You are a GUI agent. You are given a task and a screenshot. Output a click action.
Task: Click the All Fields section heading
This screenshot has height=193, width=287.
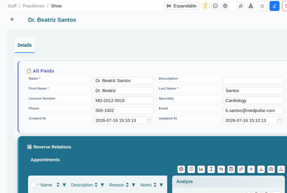tap(43, 71)
